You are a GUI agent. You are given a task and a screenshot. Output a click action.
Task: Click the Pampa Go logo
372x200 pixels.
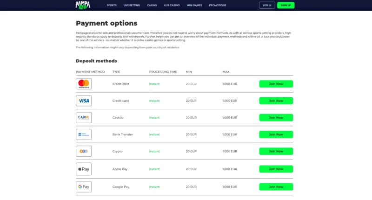83,5
